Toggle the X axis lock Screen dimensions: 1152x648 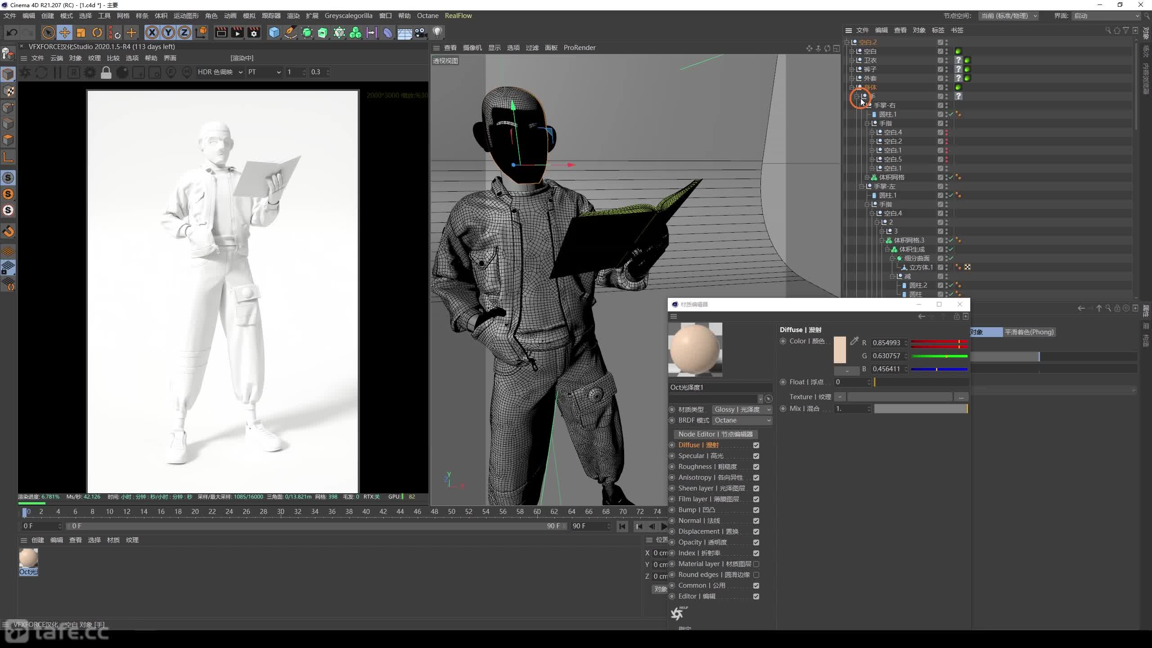click(x=152, y=32)
